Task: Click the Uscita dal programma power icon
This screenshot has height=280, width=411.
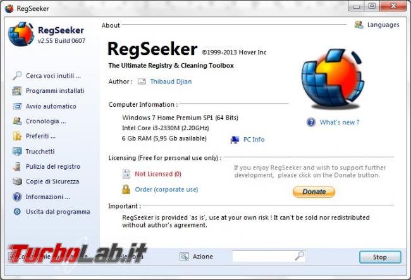Action: [17, 212]
